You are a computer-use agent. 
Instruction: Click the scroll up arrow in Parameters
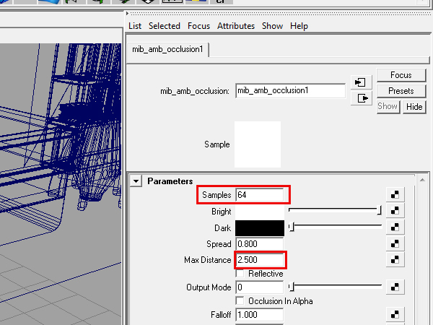[x=422, y=180]
